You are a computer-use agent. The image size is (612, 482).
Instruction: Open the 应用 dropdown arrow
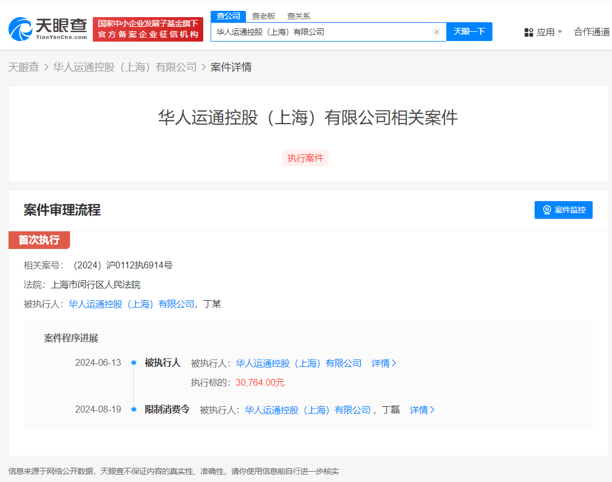[x=558, y=32]
